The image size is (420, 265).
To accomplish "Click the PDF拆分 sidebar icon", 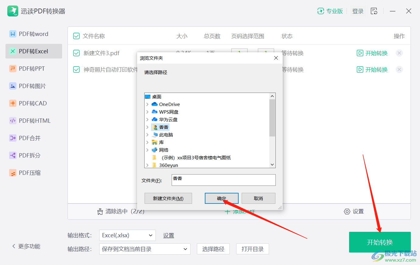I will pyautogui.click(x=12, y=155).
